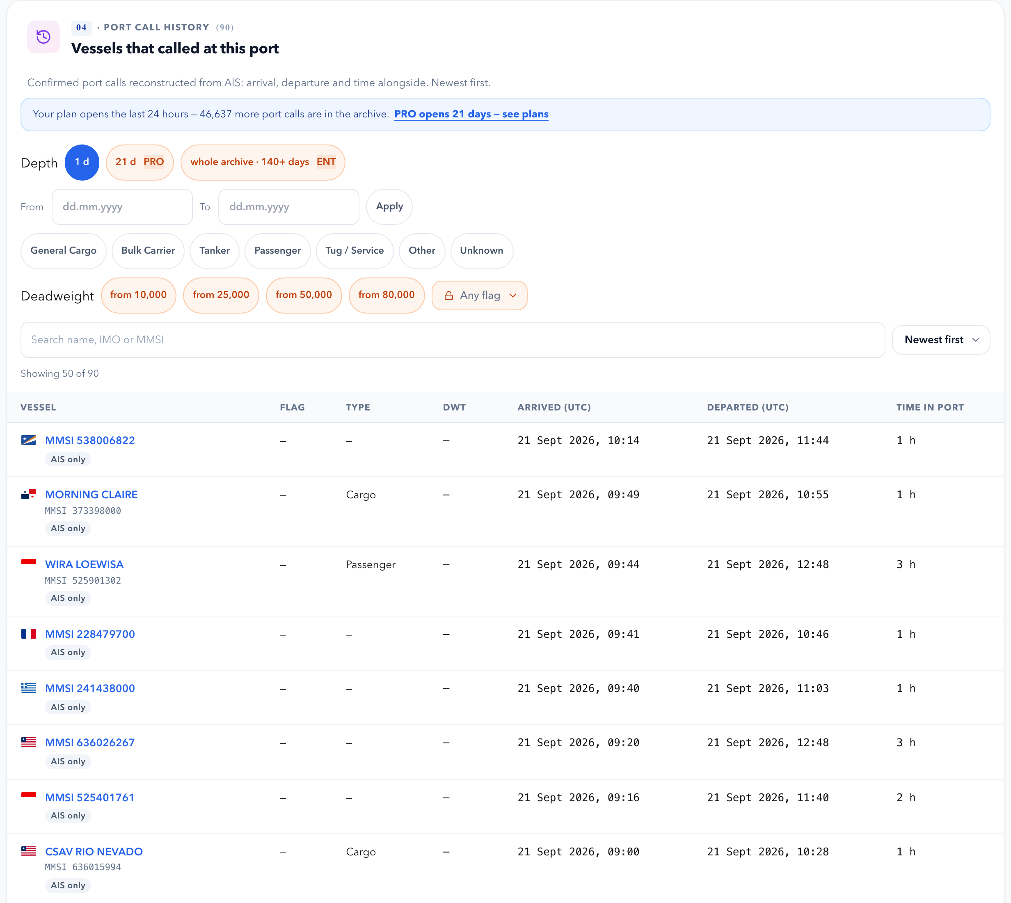Open the CSAV RIO NEVADO vessel link
The image size is (1011, 903).
(x=94, y=852)
